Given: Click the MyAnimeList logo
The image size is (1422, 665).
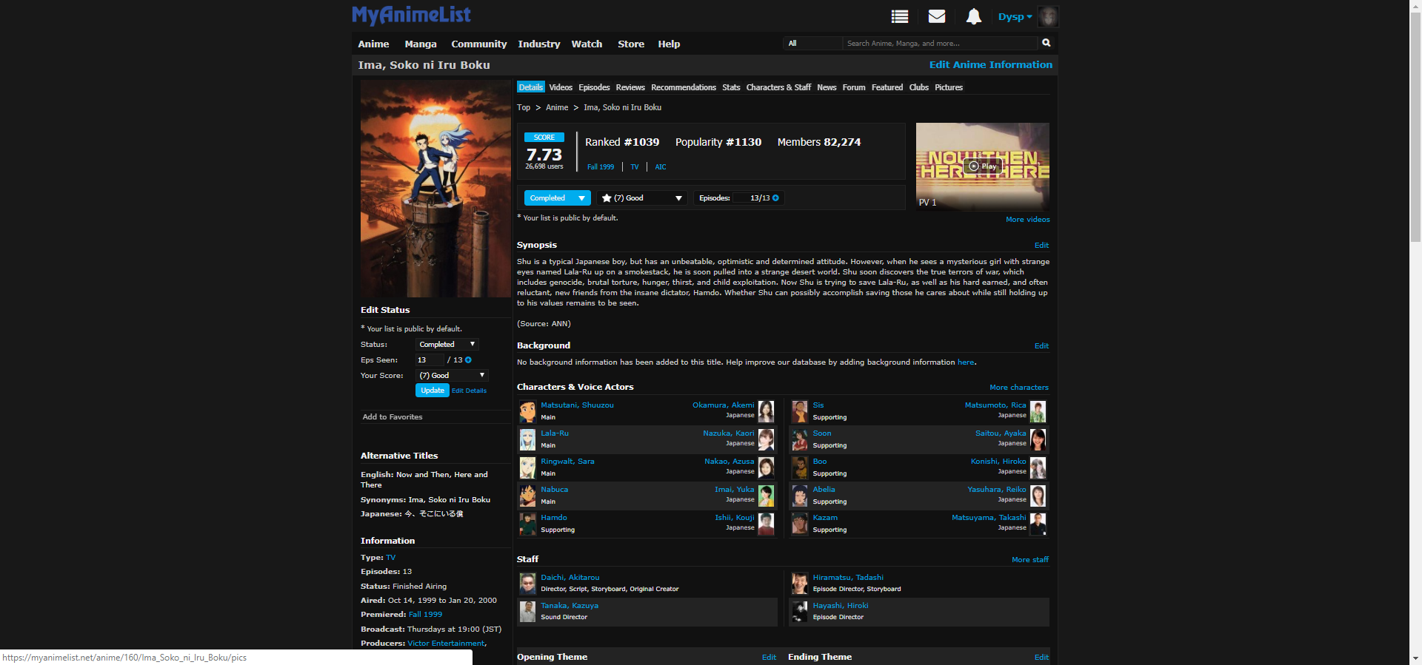Looking at the screenshot, I should [x=411, y=15].
